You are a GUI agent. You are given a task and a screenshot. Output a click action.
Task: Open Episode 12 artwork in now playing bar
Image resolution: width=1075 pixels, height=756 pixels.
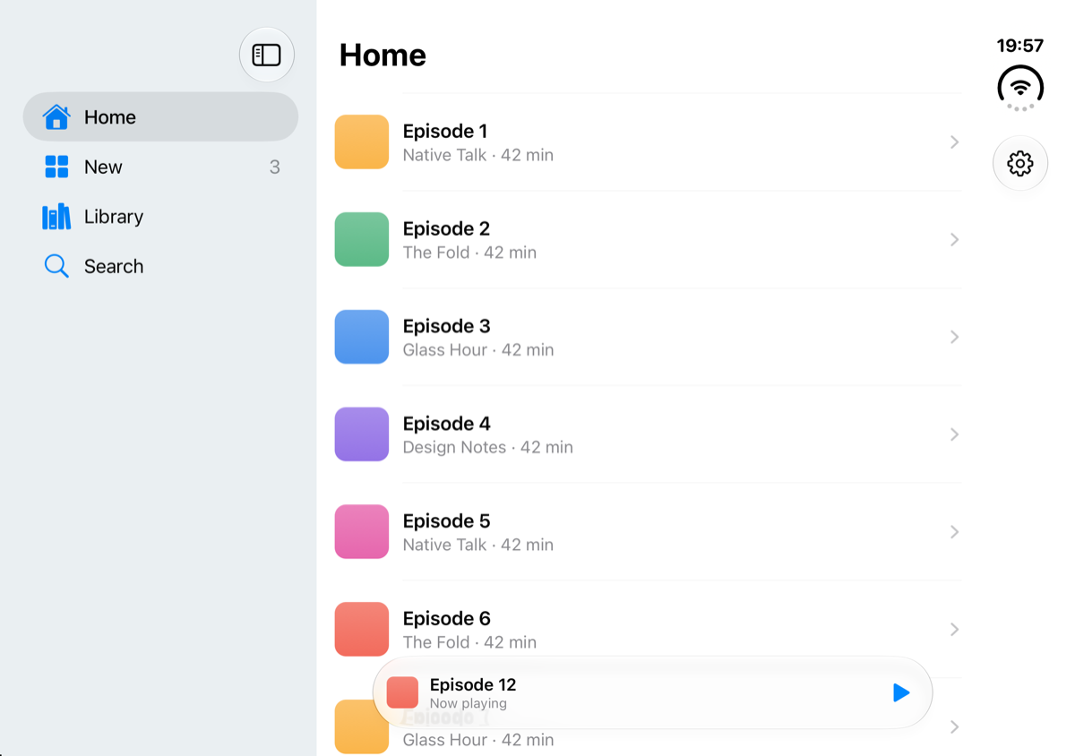click(402, 692)
